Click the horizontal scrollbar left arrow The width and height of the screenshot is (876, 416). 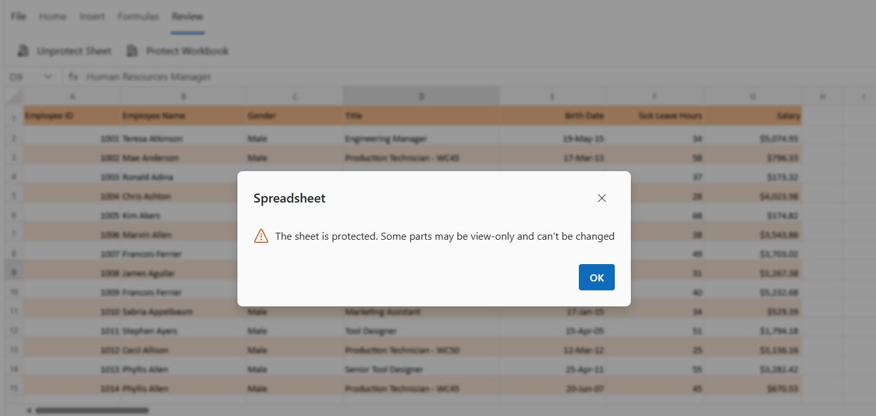28,410
